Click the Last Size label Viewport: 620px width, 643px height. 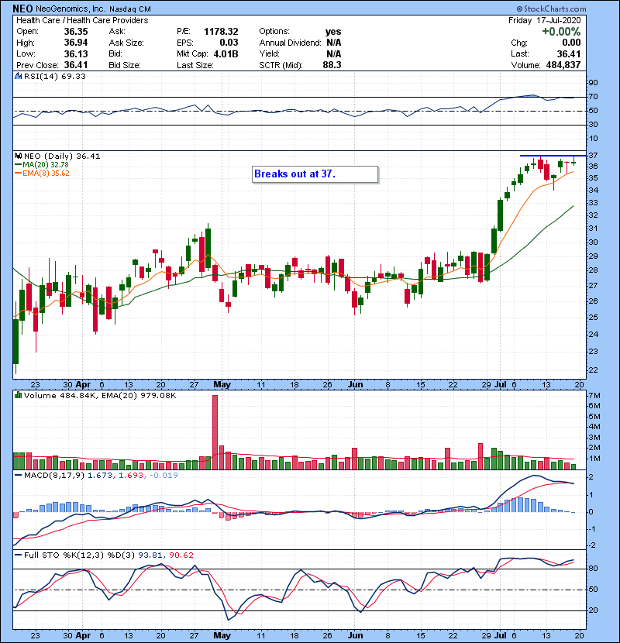195,65
